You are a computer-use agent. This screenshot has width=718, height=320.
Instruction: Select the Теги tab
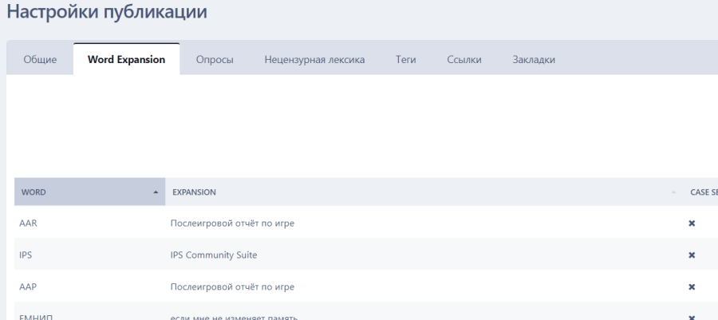click(405, 60)
